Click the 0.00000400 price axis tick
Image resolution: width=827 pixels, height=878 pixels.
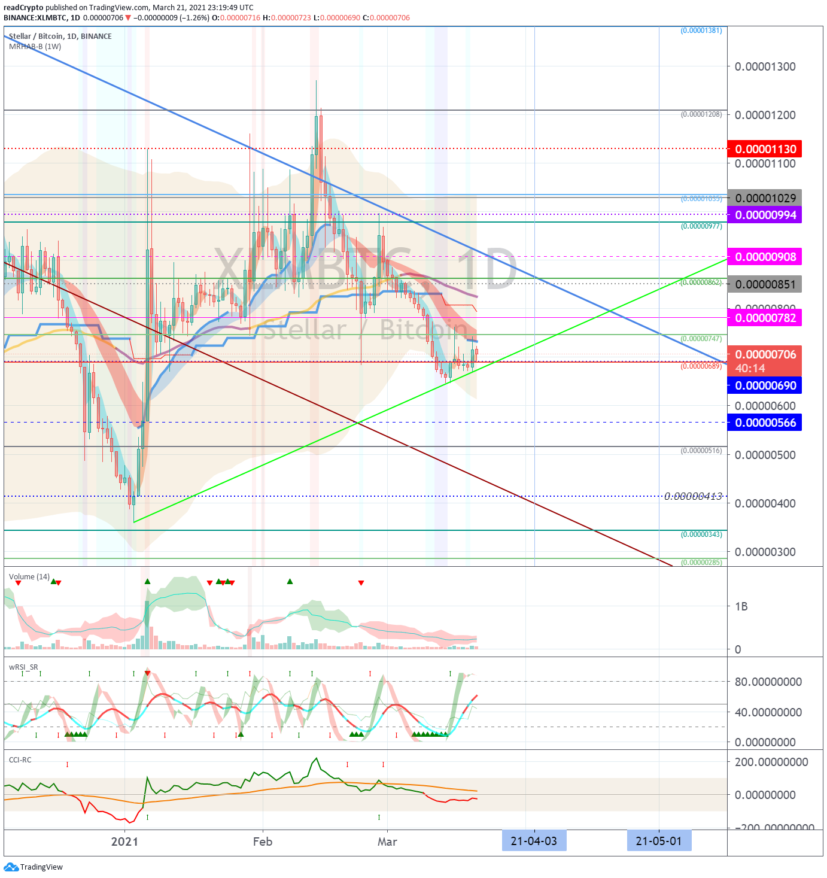coord(765,503)
